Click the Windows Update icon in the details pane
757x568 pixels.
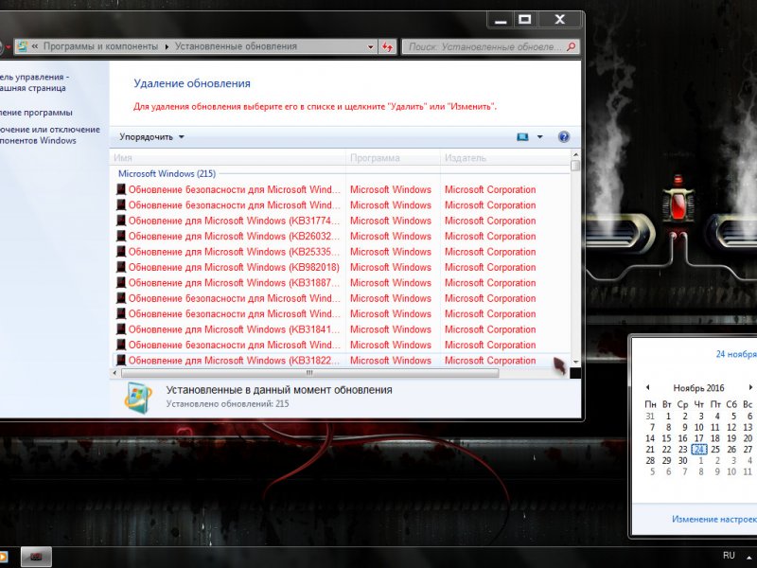pyautogui.click(x=138, y=397)
